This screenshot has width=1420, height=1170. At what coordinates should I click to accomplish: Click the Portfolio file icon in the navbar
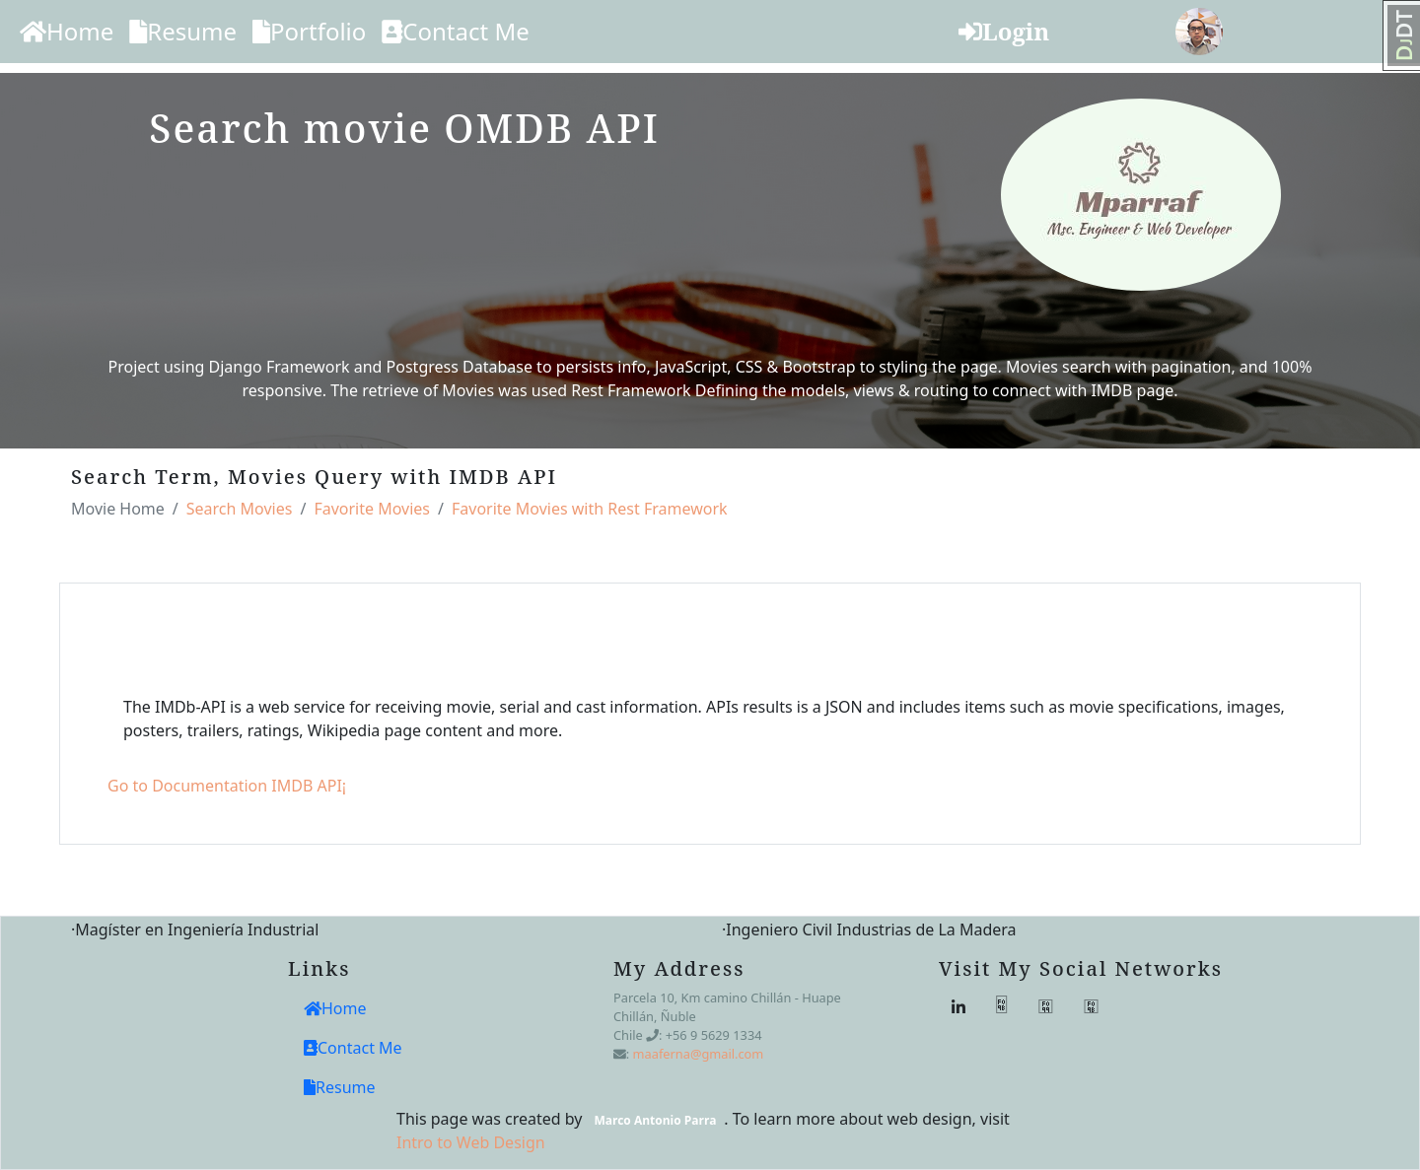pyautogui.click(x=261, y=33)
